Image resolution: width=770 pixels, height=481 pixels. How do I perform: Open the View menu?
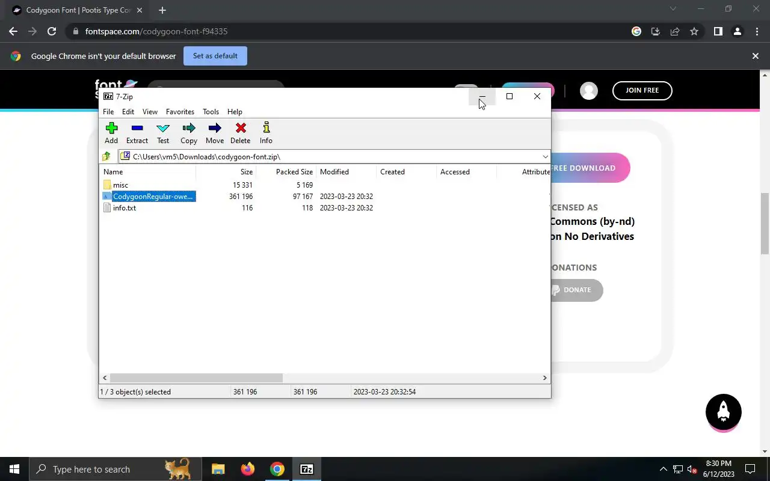[x=150, y=112]
